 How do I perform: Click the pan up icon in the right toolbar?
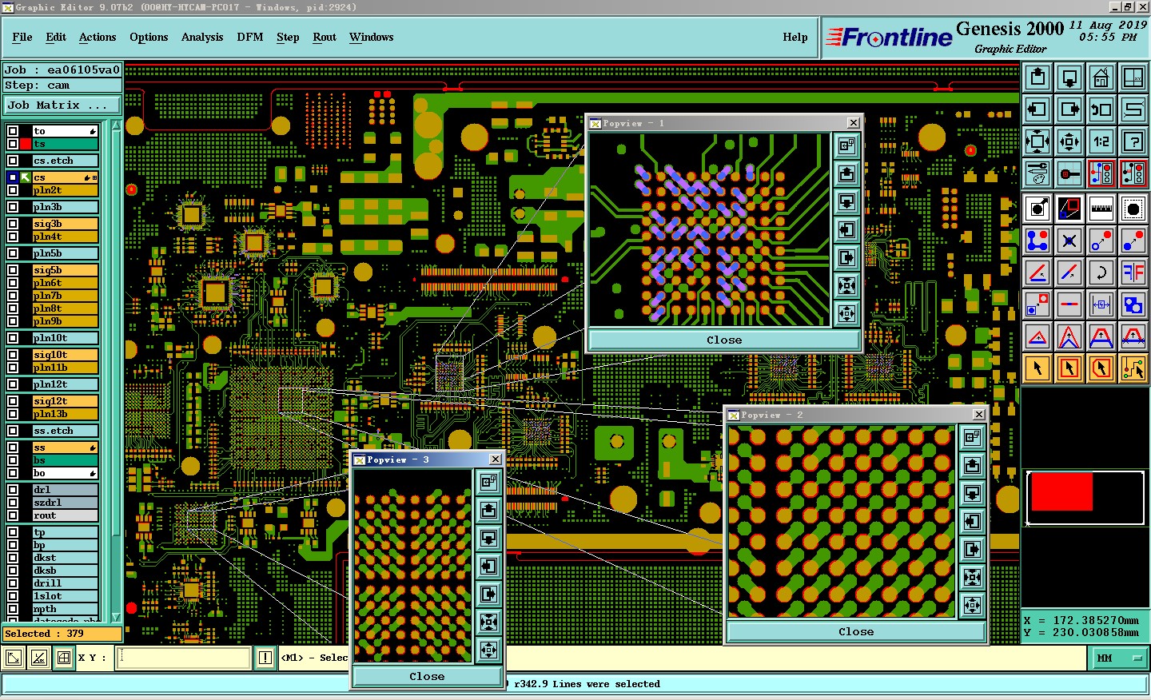[x=1037, y=78]
